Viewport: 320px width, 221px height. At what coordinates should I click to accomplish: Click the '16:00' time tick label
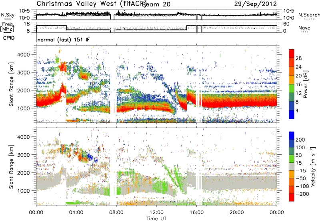click(196, 212)
